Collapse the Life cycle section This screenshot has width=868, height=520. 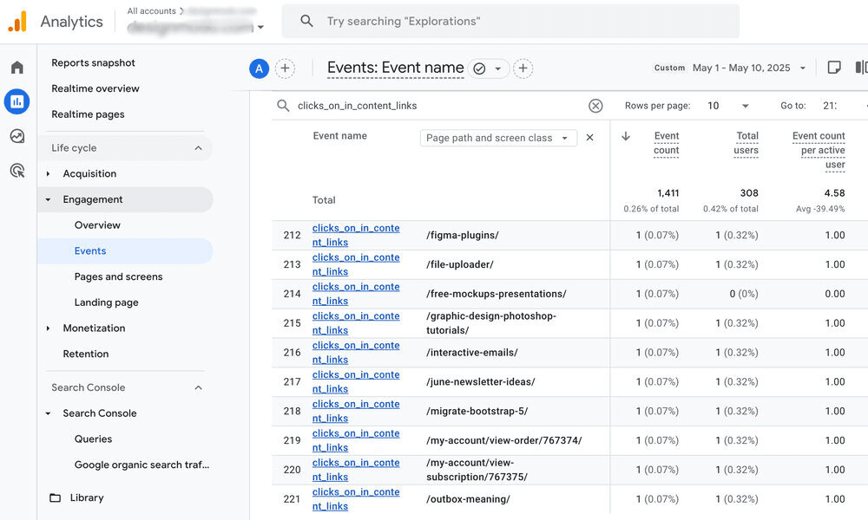[198, 148]
